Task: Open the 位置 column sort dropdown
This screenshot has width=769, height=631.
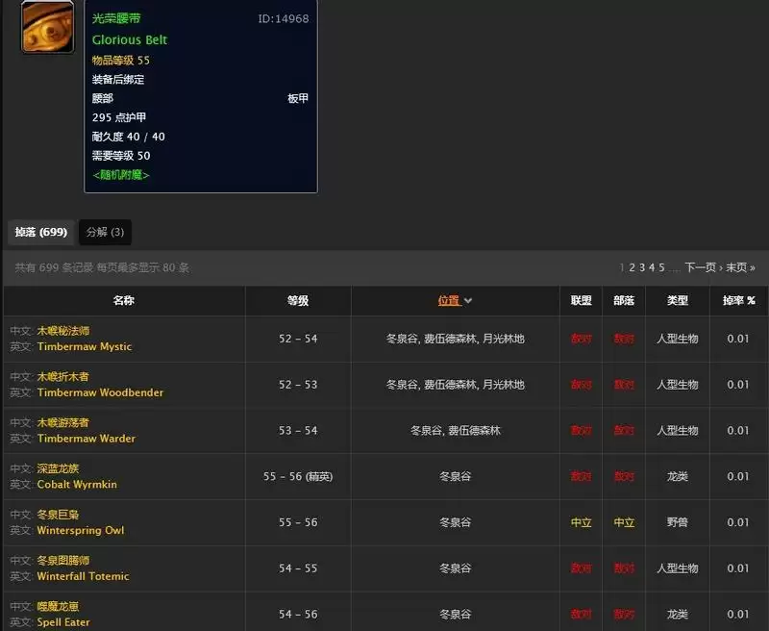Action: point(452,300)
